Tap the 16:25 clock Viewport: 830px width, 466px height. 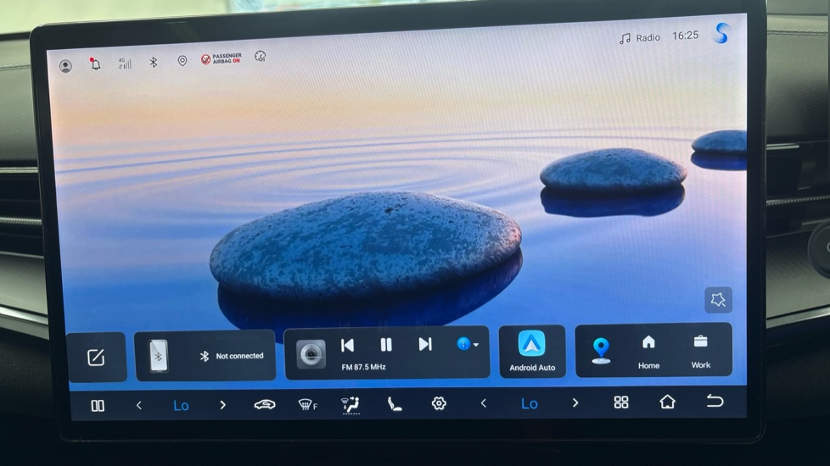pyautogui.click(x=685, y=36)
